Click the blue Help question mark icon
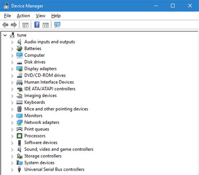The width and height of the screenshot is (199, 175). coord(37,25)
